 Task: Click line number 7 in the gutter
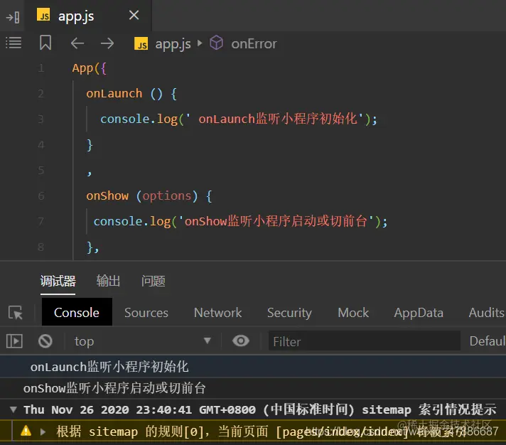(41, 221)
